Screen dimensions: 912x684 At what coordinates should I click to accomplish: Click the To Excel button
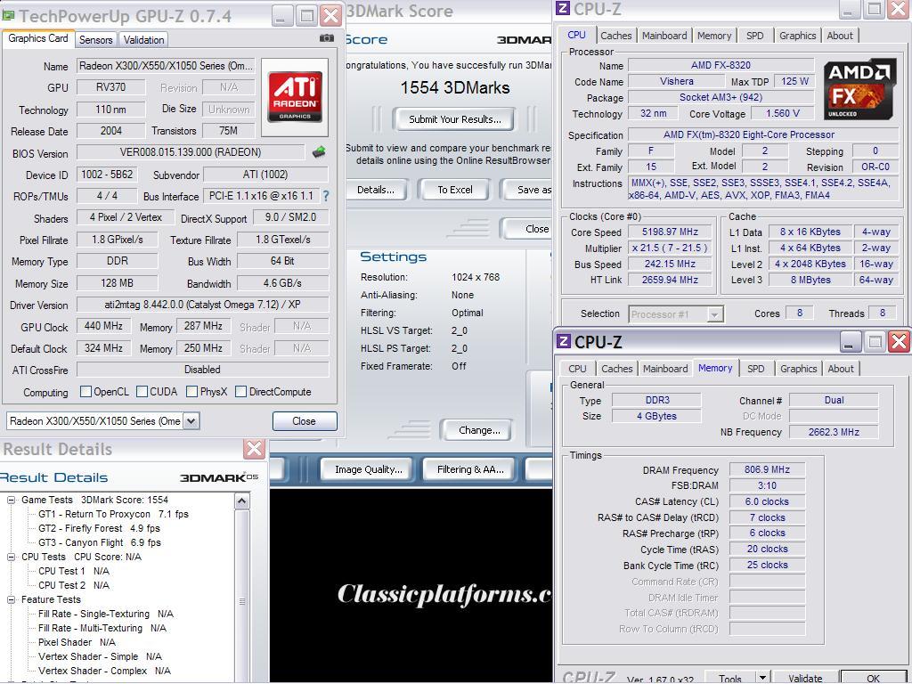tap(455, 190)
